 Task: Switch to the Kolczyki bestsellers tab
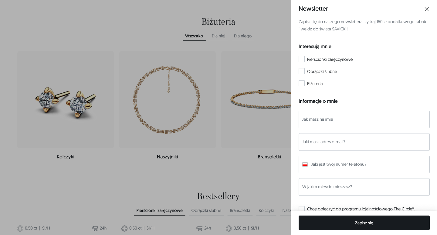(x=266, y=210)
